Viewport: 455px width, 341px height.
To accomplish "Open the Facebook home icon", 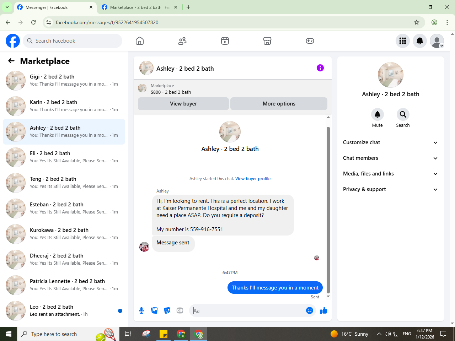I will [140, 41].
